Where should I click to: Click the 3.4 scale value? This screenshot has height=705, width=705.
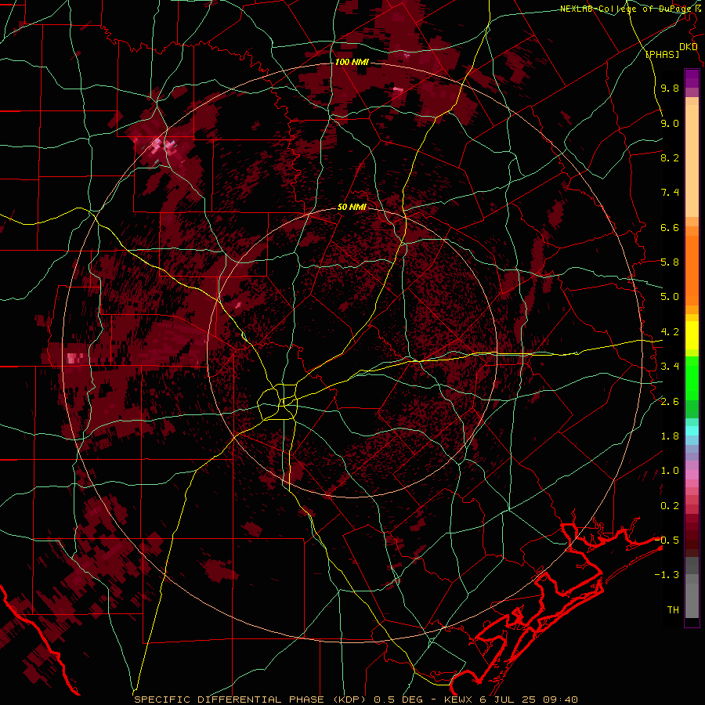(x=670, y=367)
